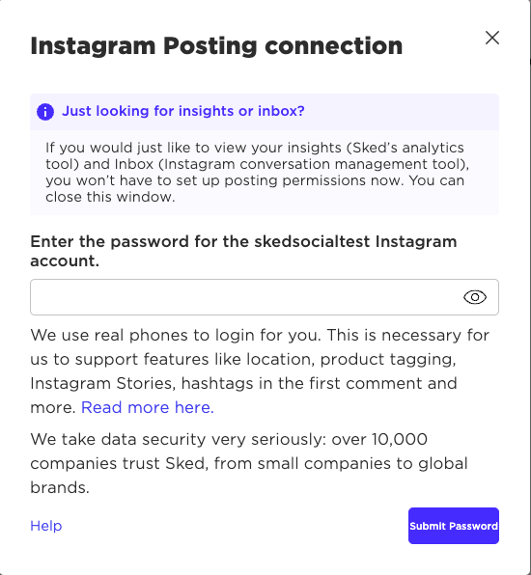Click the word skedsocialtest in the label

point(312,241)
